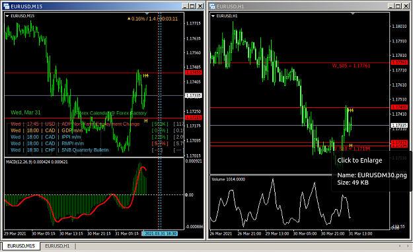Click the yellow H marker in H1 chart
This screenshot has height=252, width=413.
351,146
